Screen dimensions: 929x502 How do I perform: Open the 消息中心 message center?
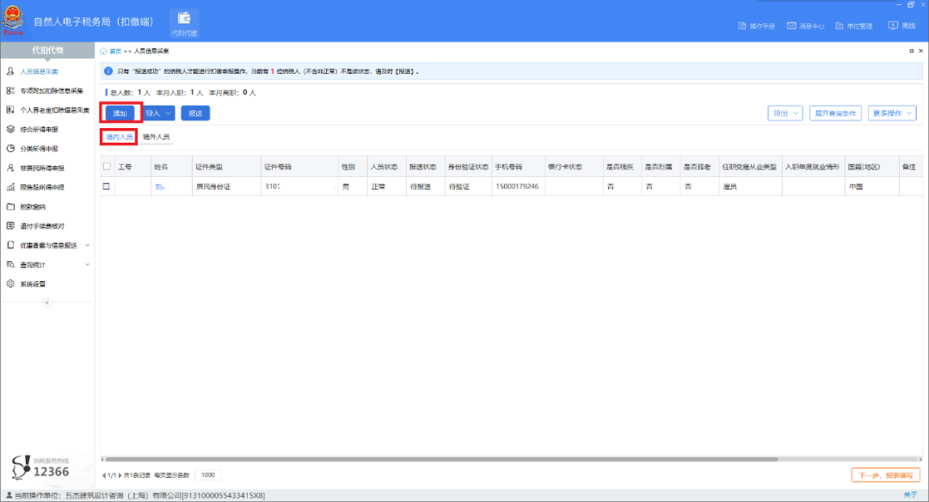coord(805,26)
